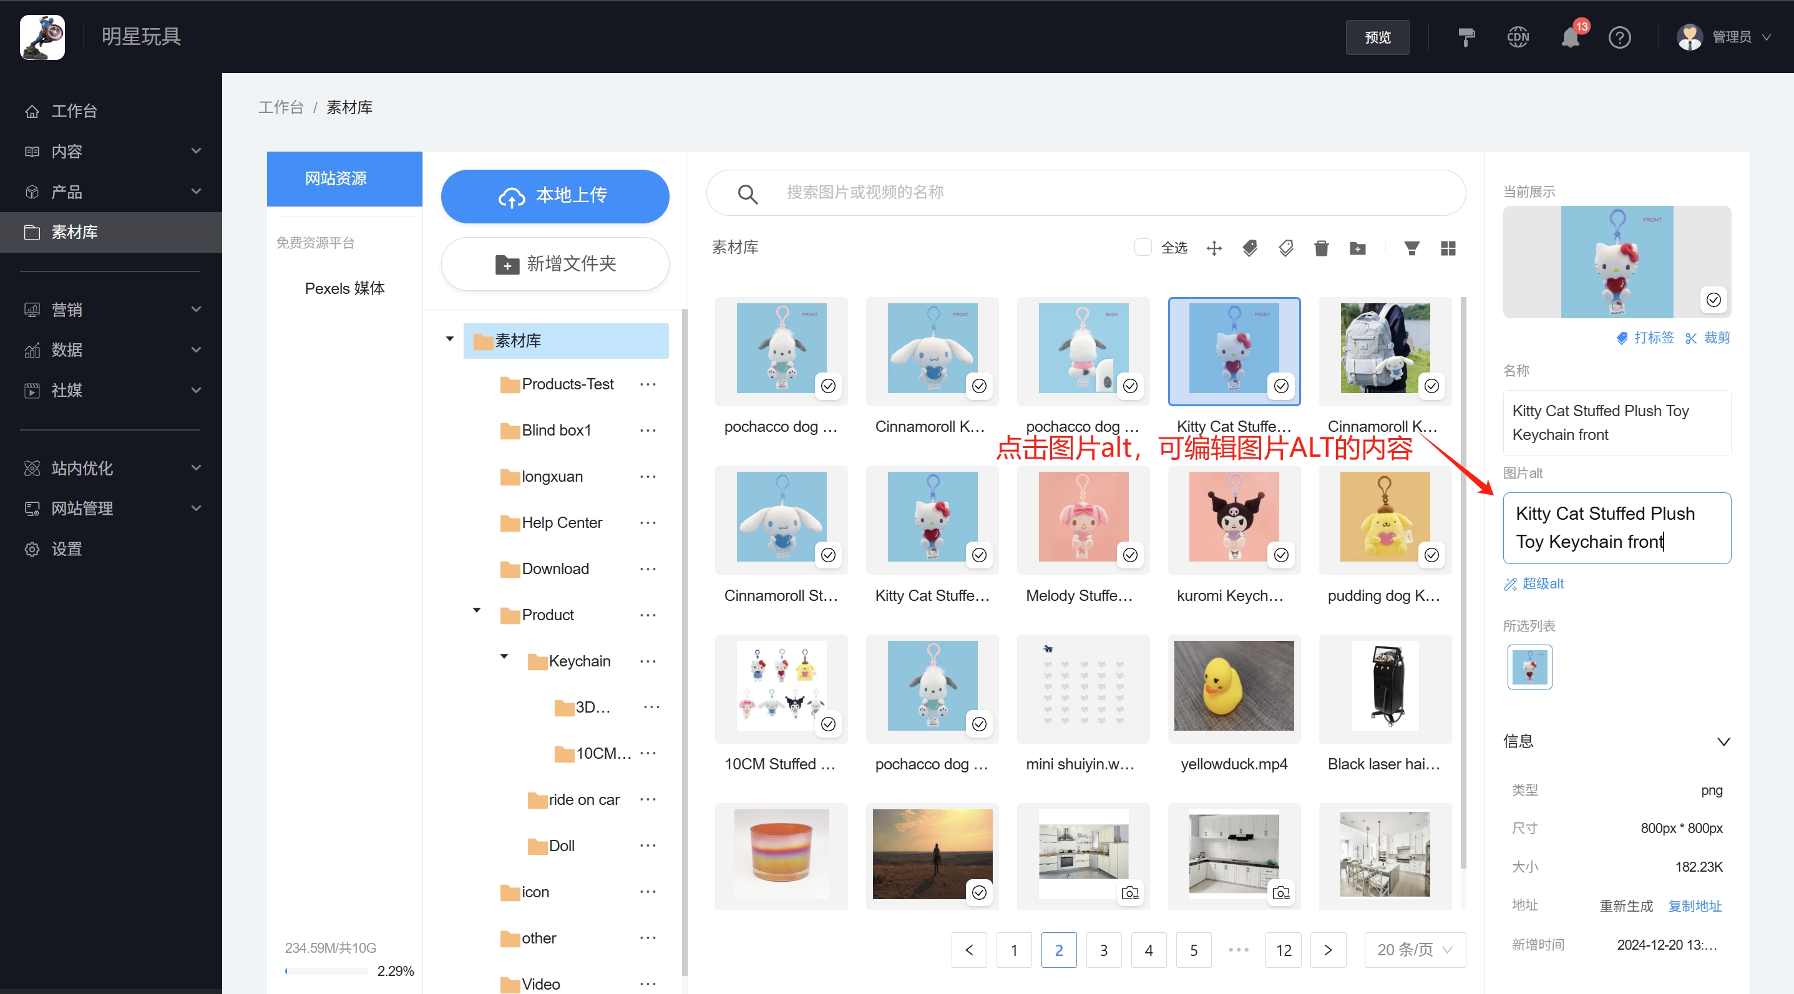Image resolution: width=1794 pixels, height=994 pixels.
Task: Click the move arrows icon in toolbar
Action: [x=1214, y=248]
